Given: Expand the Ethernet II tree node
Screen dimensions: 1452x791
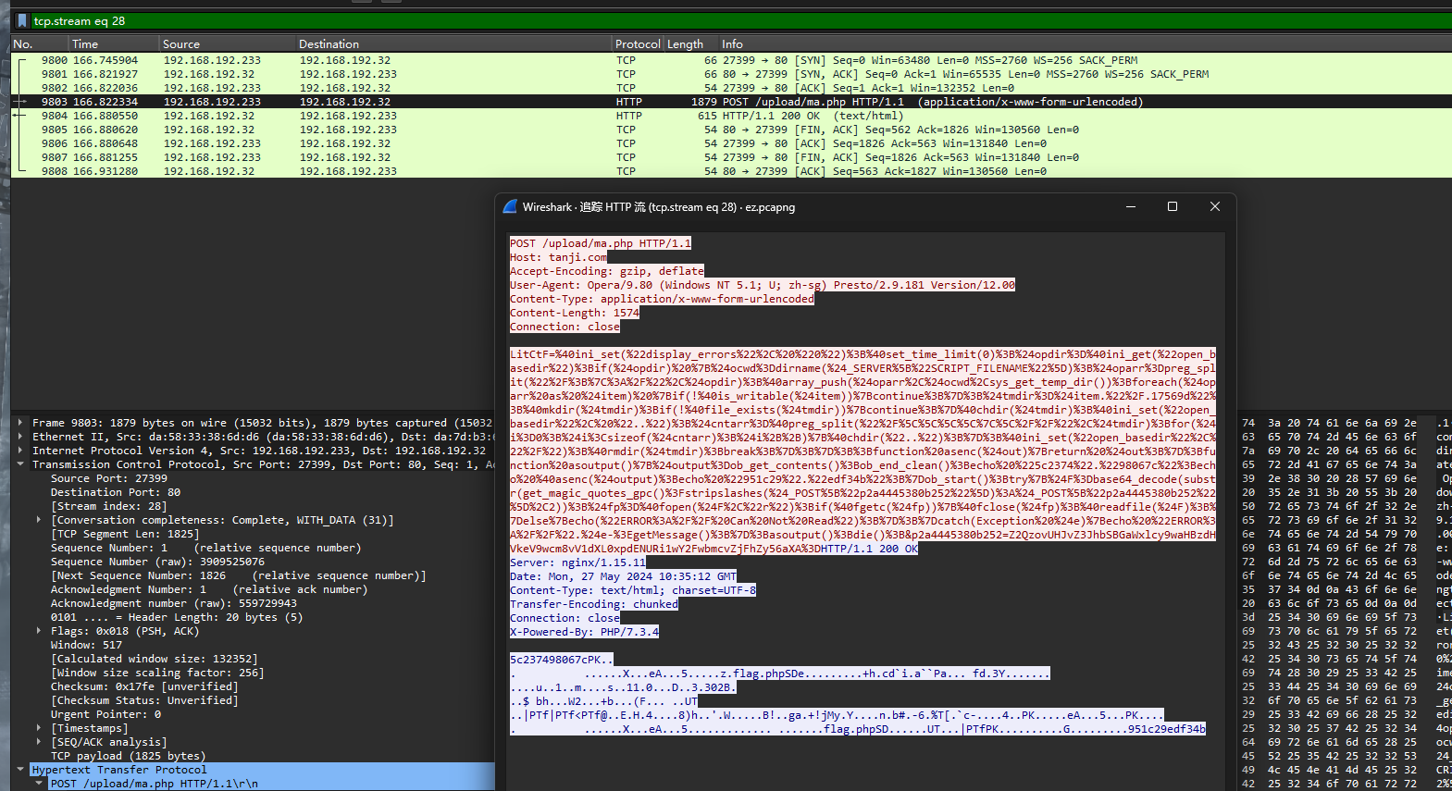Looking at the screenshot, I should point(20,437).
